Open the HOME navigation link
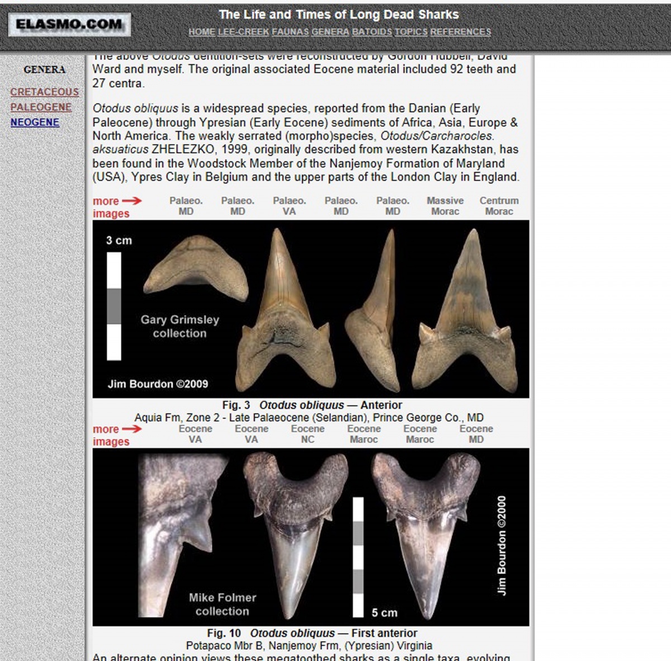The image size is (671, 661). pos(201,32)
